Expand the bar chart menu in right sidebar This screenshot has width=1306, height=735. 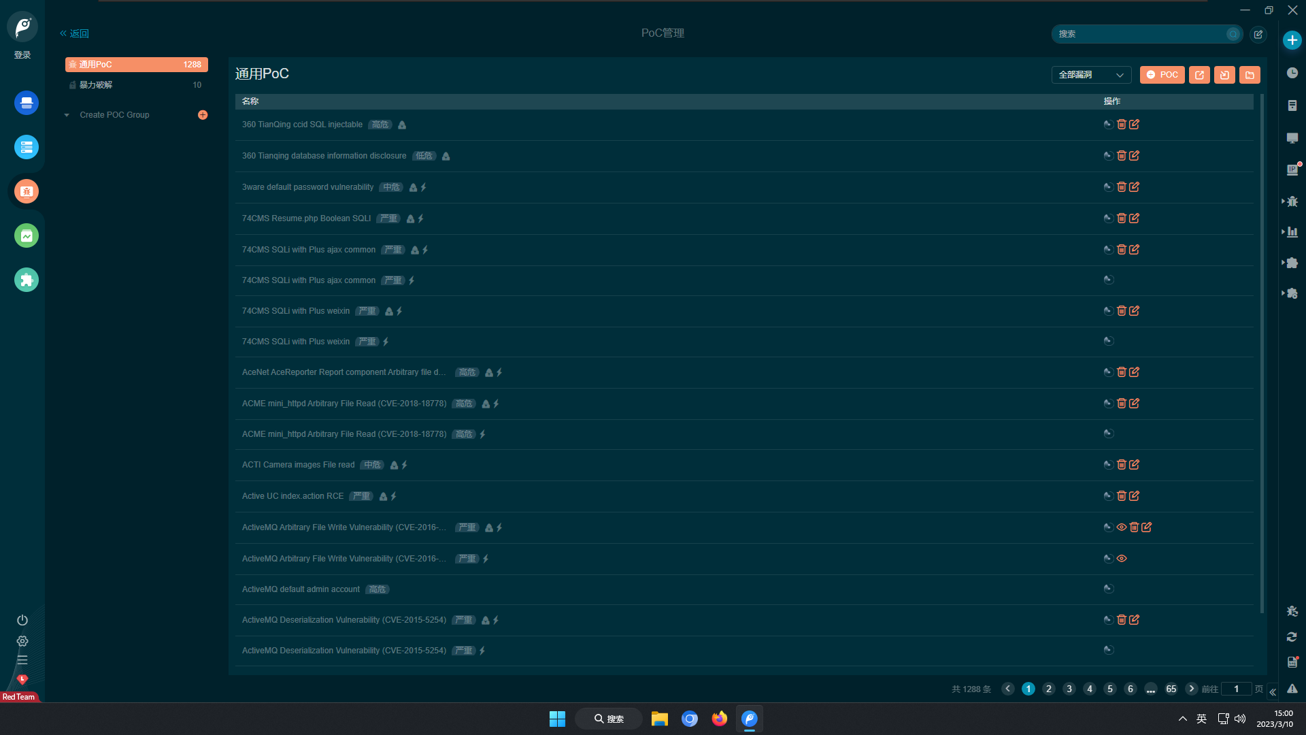point(1292,232)
